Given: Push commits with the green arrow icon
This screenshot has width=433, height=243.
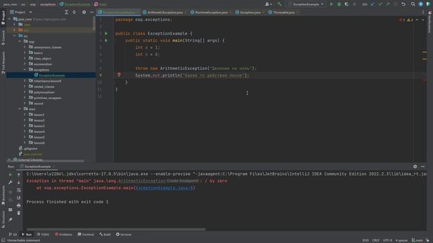Looking at the screenshot, I should (388, 4).
